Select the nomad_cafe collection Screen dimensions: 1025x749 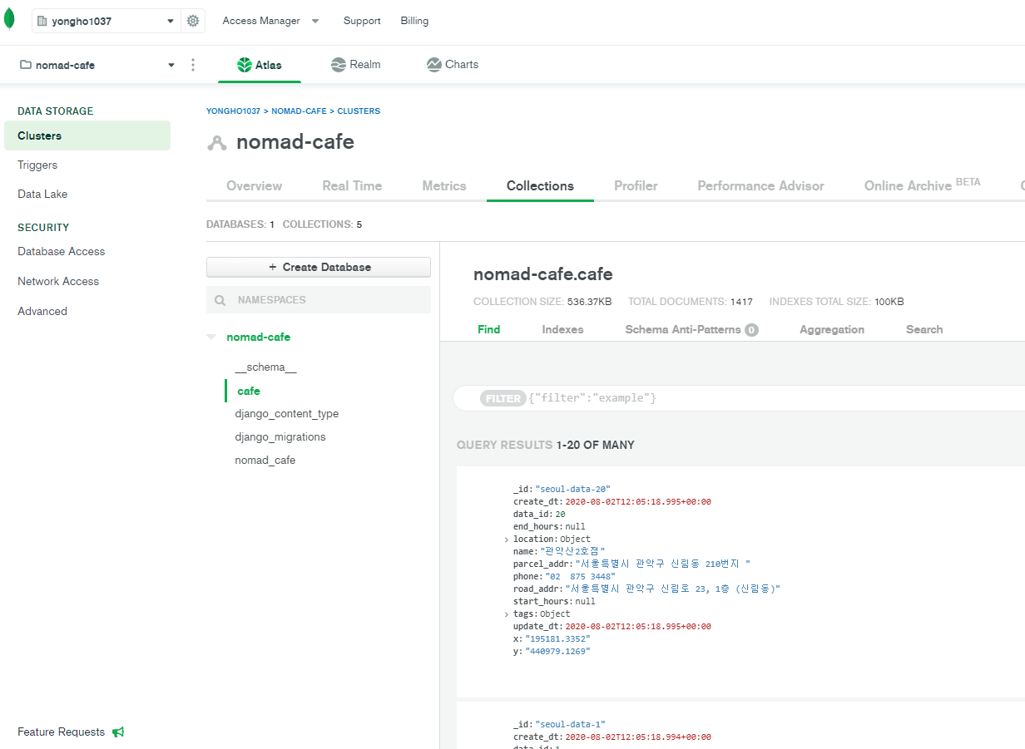coord(265,460)
